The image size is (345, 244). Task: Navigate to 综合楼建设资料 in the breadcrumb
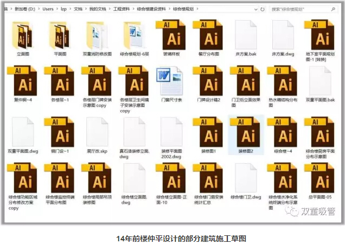[x=151, y=9]
